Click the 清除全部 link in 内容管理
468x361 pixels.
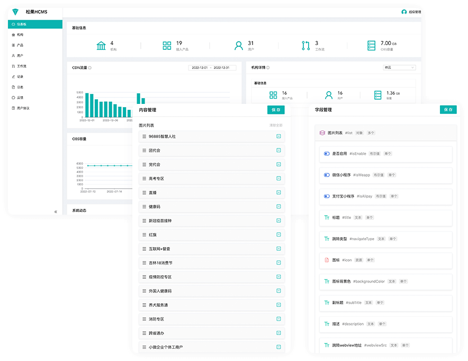[276, 125]
